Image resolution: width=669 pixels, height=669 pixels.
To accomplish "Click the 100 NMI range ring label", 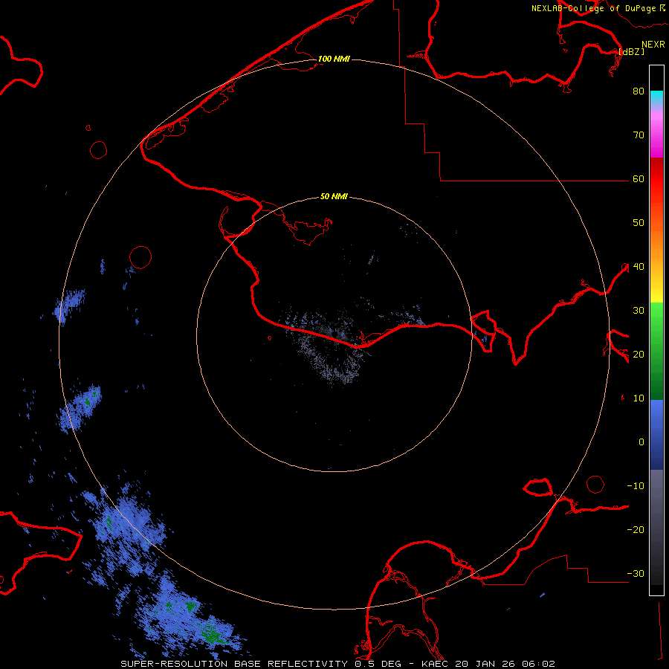I will pyautogui.click(x=334, y=59).
